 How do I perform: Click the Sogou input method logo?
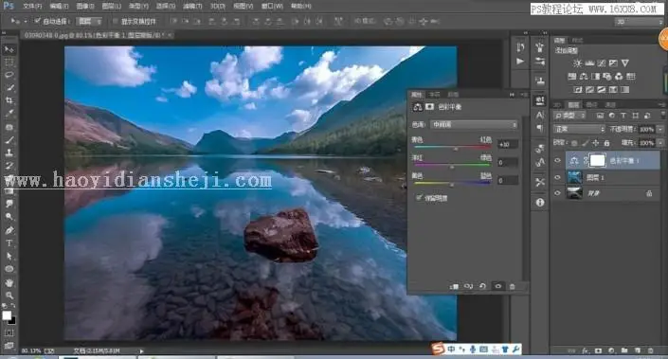coord(438,349)
